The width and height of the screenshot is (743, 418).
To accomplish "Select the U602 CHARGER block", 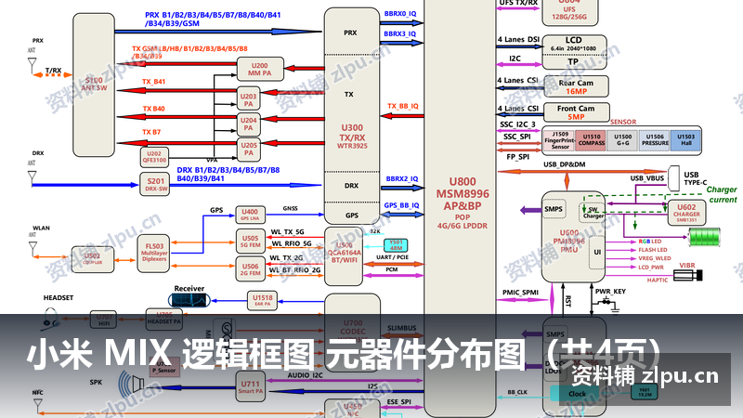I will coord(686,213).
